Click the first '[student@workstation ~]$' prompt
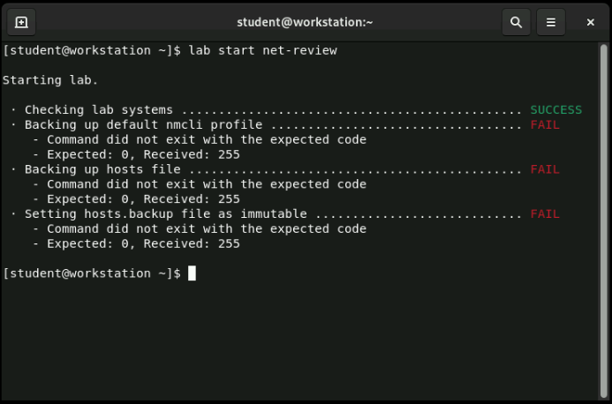 click(91, 50)
